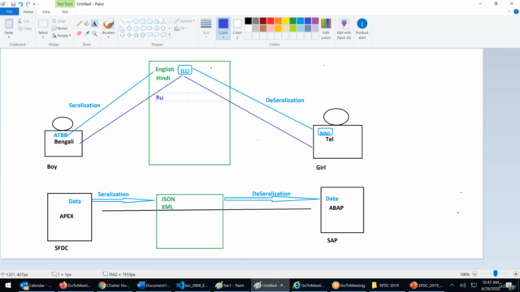Select the Oval shape
Screen dimensions: 520x292
[136, 22]
